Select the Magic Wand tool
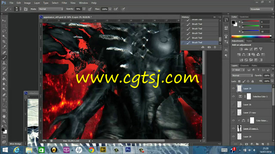 click(x=4, y=36)
